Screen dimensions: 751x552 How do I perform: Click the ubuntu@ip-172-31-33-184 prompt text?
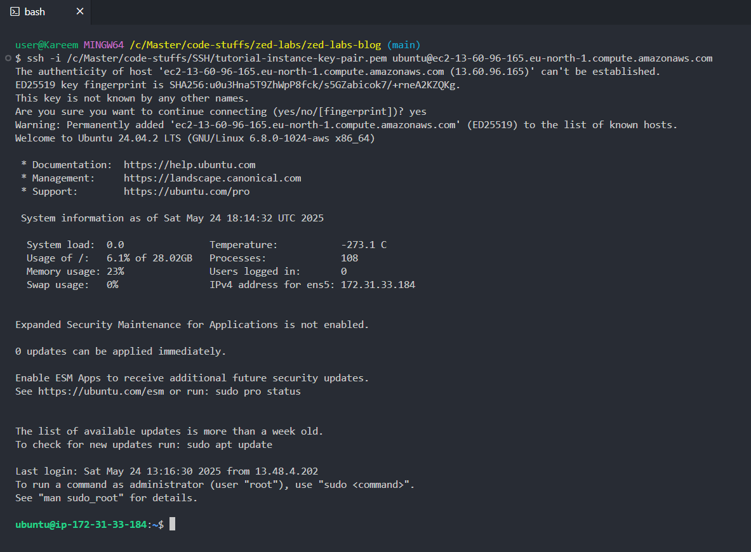click(81, 524)
